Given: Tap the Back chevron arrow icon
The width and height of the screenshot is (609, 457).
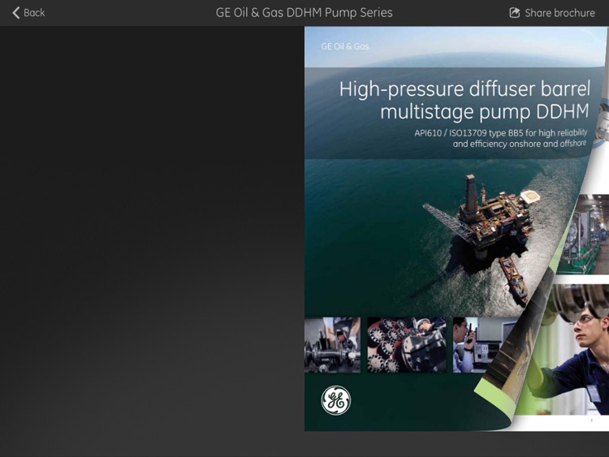Looking at the screenshot, I should click(16, 13).
